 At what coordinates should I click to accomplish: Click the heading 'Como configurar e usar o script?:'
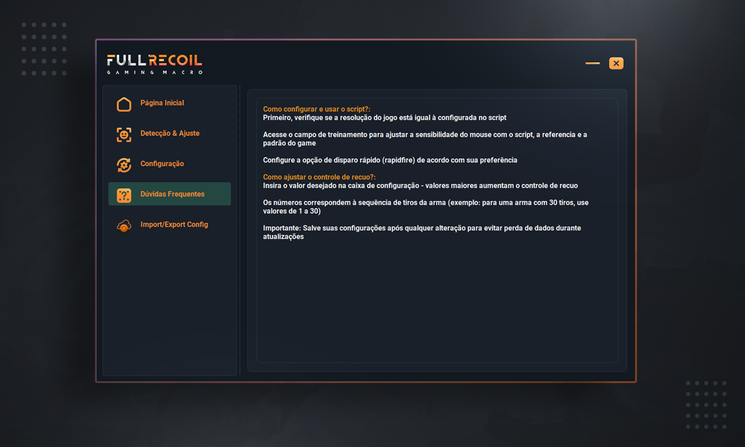[317, 109]
